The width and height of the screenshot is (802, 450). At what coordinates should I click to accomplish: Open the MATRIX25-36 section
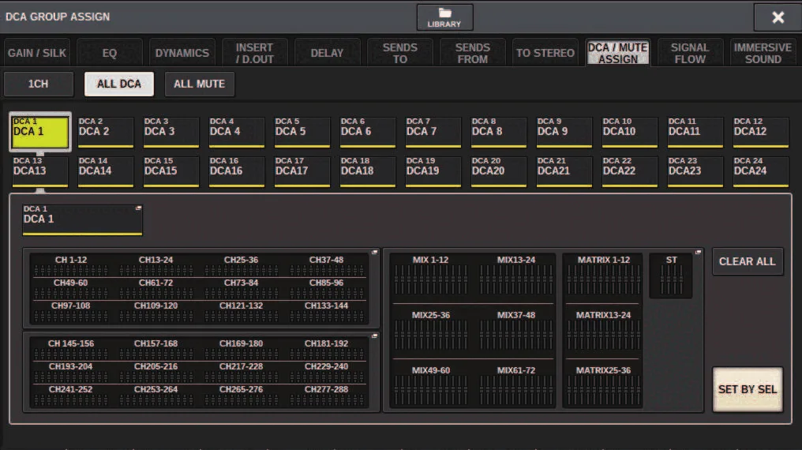[x=604, y=385]
